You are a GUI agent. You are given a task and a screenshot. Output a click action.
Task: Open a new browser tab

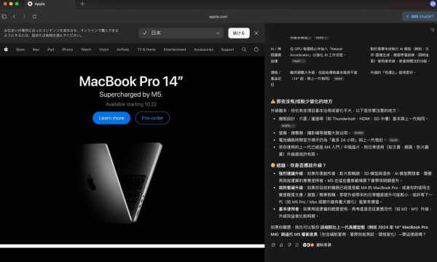(x=82, y=4)
